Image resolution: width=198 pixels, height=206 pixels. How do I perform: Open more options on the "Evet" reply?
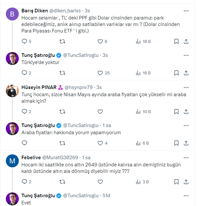coord(186,195)
